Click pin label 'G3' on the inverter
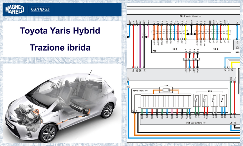The width and height of the screenshot is (243, 146). pyautogui.click(x=154, y=22)
